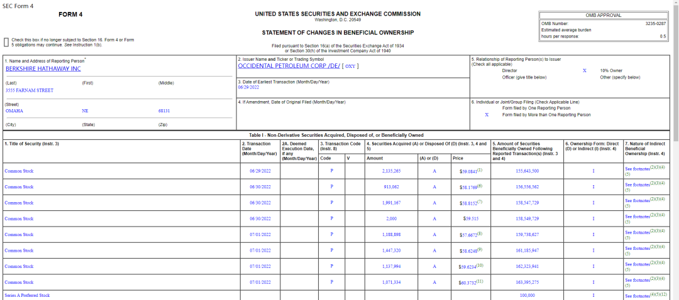This screenshot has height=300, width=679.
Task: Check the no longer subject to Section 16 box
Action: point(6,42)
